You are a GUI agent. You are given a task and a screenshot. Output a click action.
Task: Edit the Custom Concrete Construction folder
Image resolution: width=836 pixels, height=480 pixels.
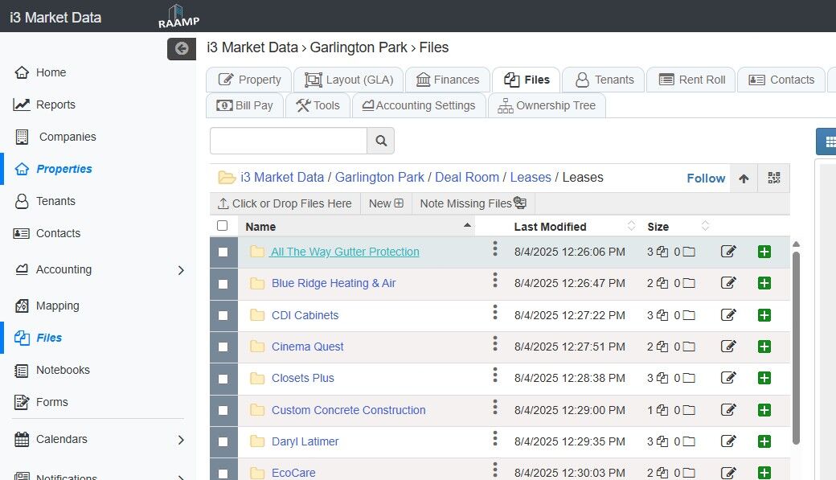(728, 410)
